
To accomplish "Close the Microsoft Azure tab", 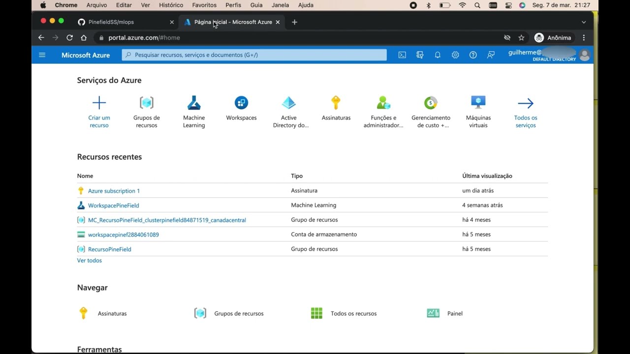I will click(x=278, y=22).
